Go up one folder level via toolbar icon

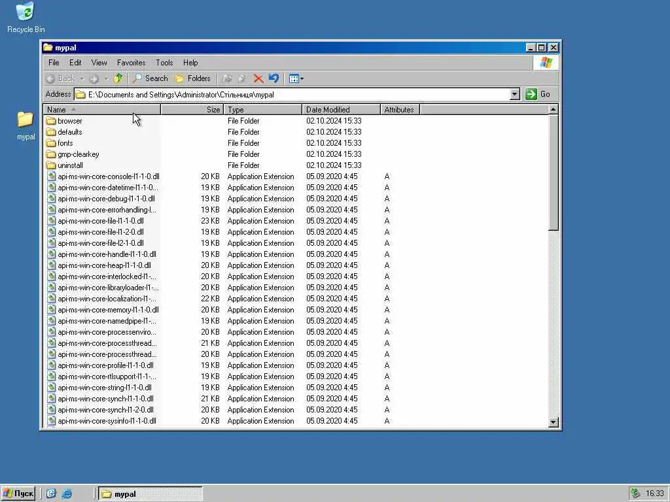pyautogui.click(x=118, y=78)
